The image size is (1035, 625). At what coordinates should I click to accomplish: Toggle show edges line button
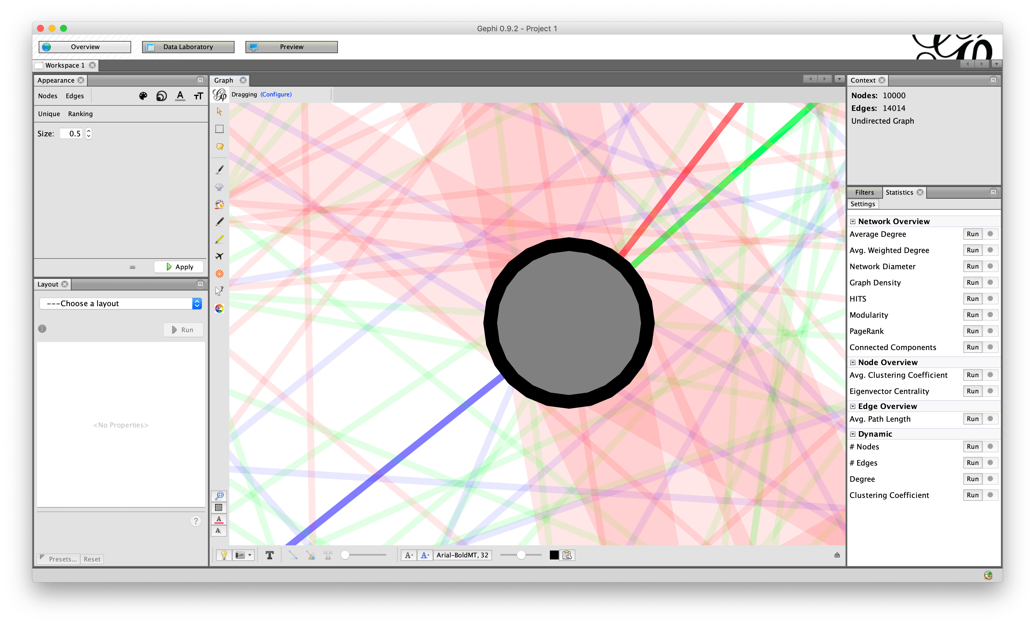coord(293,555)
